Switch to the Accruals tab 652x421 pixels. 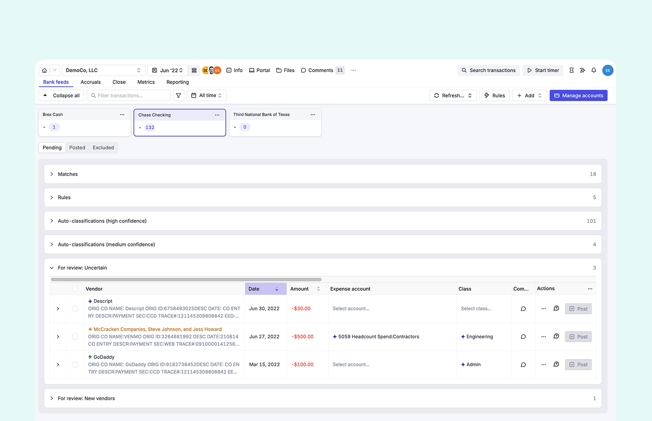pos(91,82)
